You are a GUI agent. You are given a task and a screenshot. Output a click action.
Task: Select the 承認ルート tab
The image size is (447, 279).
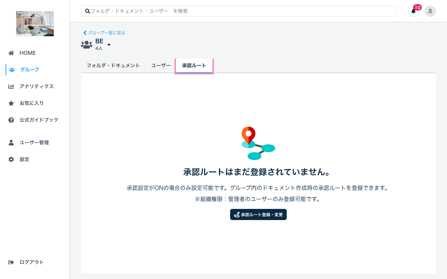click(194, 65)
